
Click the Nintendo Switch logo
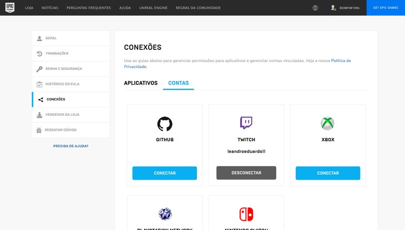coord(246,214)
